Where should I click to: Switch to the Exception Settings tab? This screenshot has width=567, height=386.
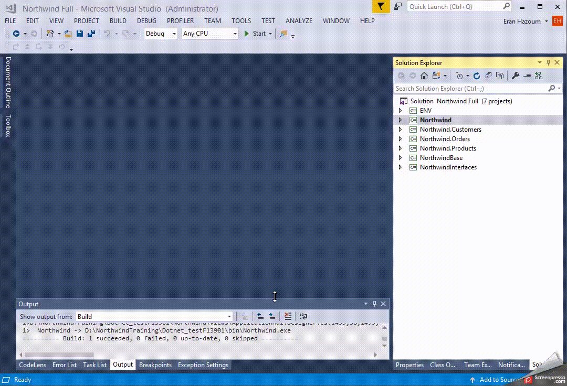(x=203, y=365)
